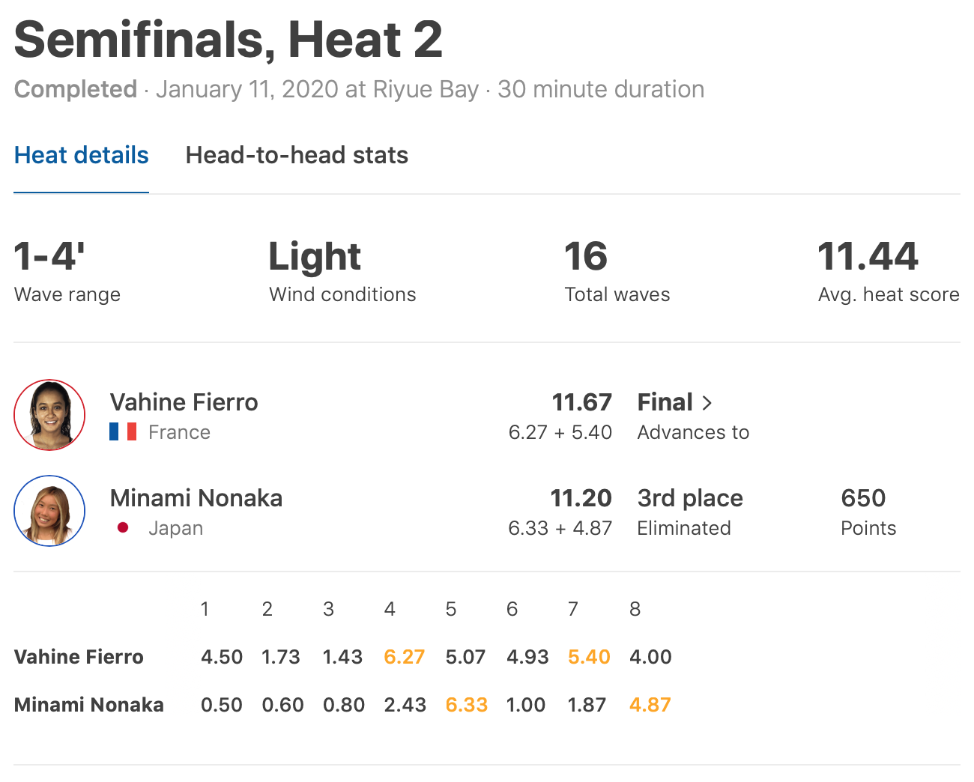Click Vahine Fierro's 11.67 heat total
This screenshot has width=974, height=782.
(x=581, y=402)
